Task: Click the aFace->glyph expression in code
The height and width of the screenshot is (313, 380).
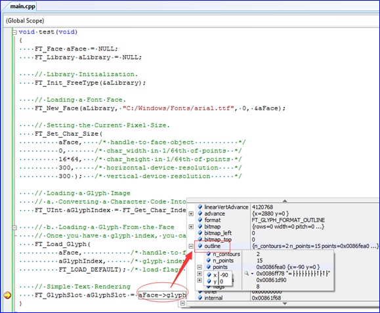Action: [x=162, y=295]
